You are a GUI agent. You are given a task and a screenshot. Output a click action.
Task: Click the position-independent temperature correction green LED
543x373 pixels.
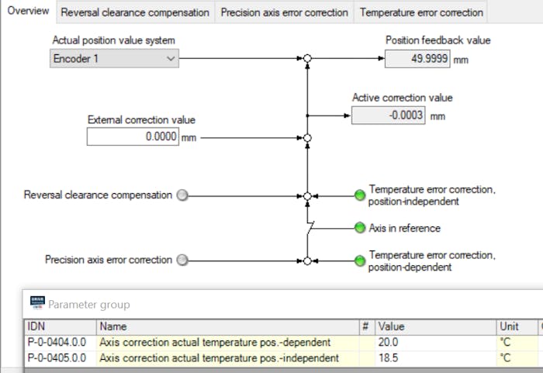(x=360, y=195)
